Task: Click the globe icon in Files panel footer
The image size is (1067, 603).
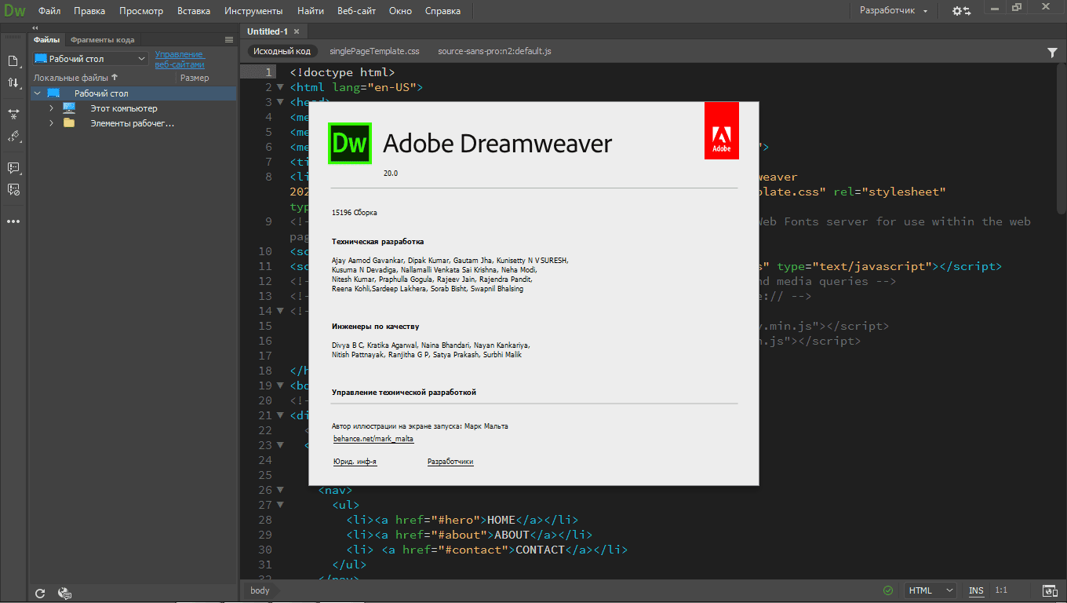Action: pyautogui.click(x=65, y=594)
